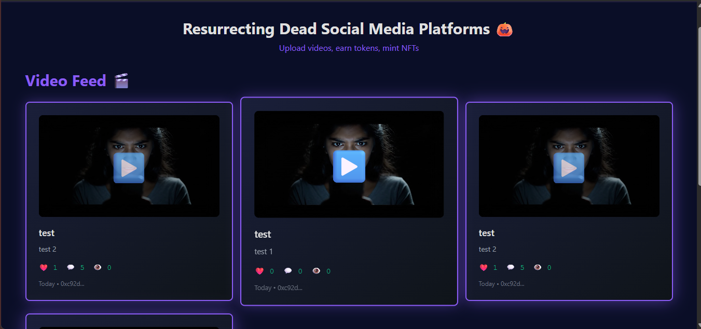Click the clapperboard icon beside Video Feed
This screenshot has width=701, height=329.
121,80
